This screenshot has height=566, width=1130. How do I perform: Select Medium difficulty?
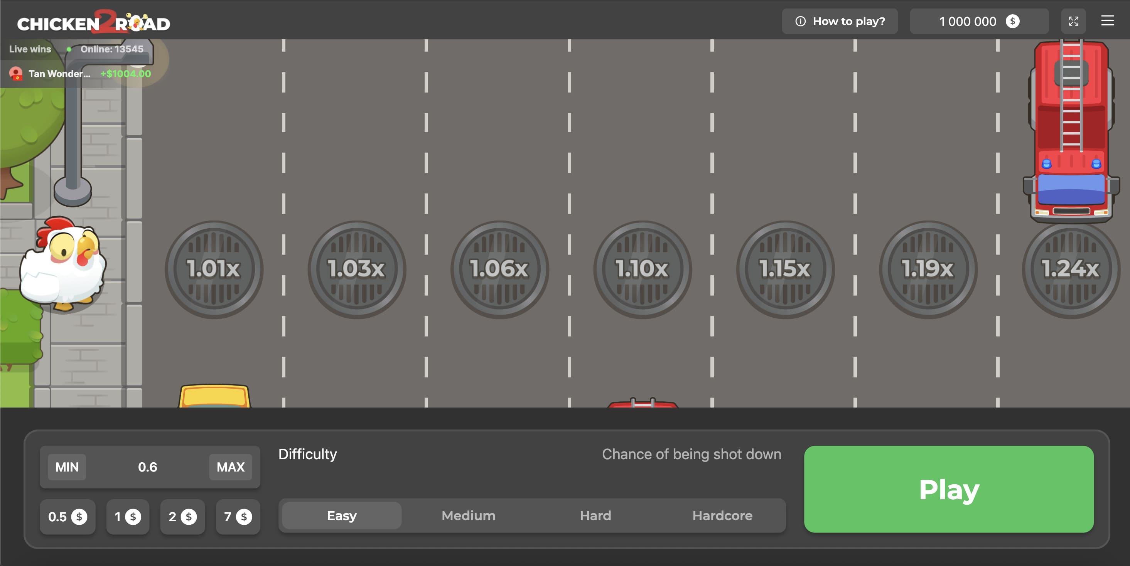click(x=468, y=515)
